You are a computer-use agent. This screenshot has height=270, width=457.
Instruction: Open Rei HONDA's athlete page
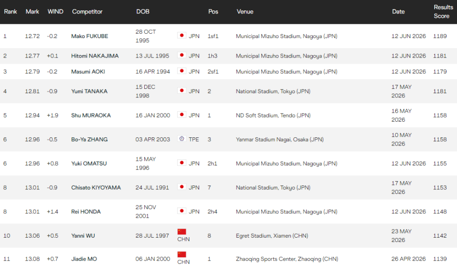point(86,212)
